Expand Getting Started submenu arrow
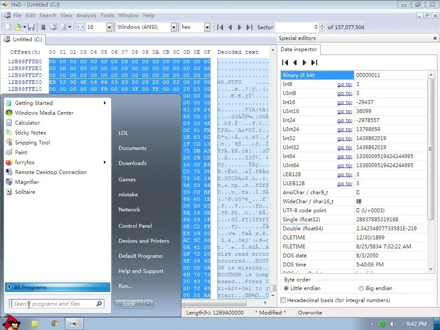The image size is (440, 330). point(105,103)
